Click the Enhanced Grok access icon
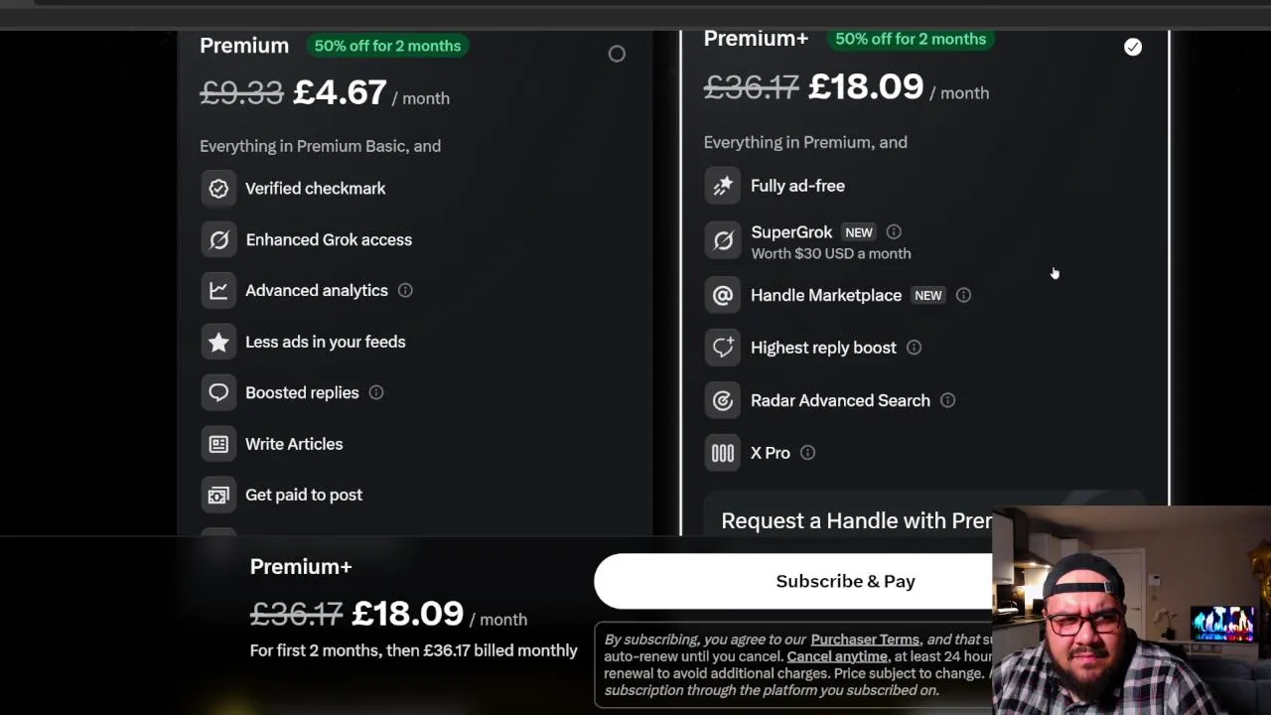Image resolution: width=1271 pixels, height=715 pixels. point(218,239)
